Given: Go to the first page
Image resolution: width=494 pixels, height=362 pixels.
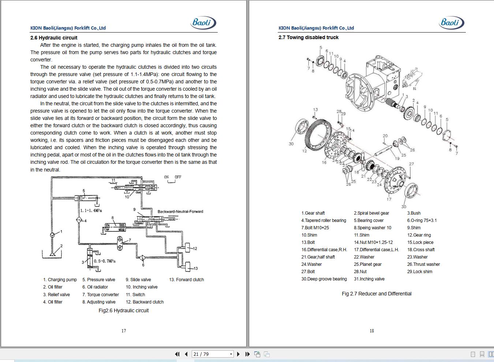Looking at the screenshot, I should (x=177, y=354).
